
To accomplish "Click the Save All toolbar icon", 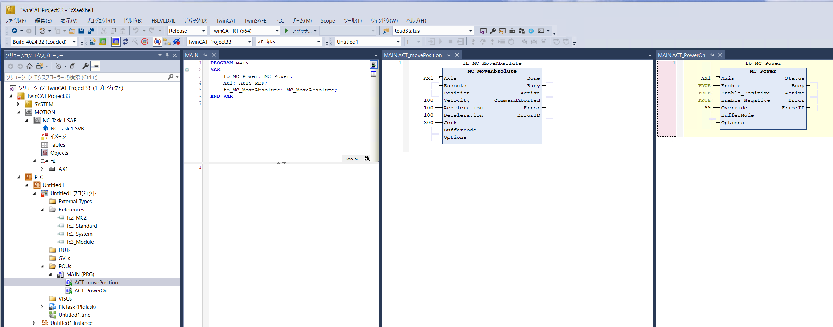I will click(91, 31).
